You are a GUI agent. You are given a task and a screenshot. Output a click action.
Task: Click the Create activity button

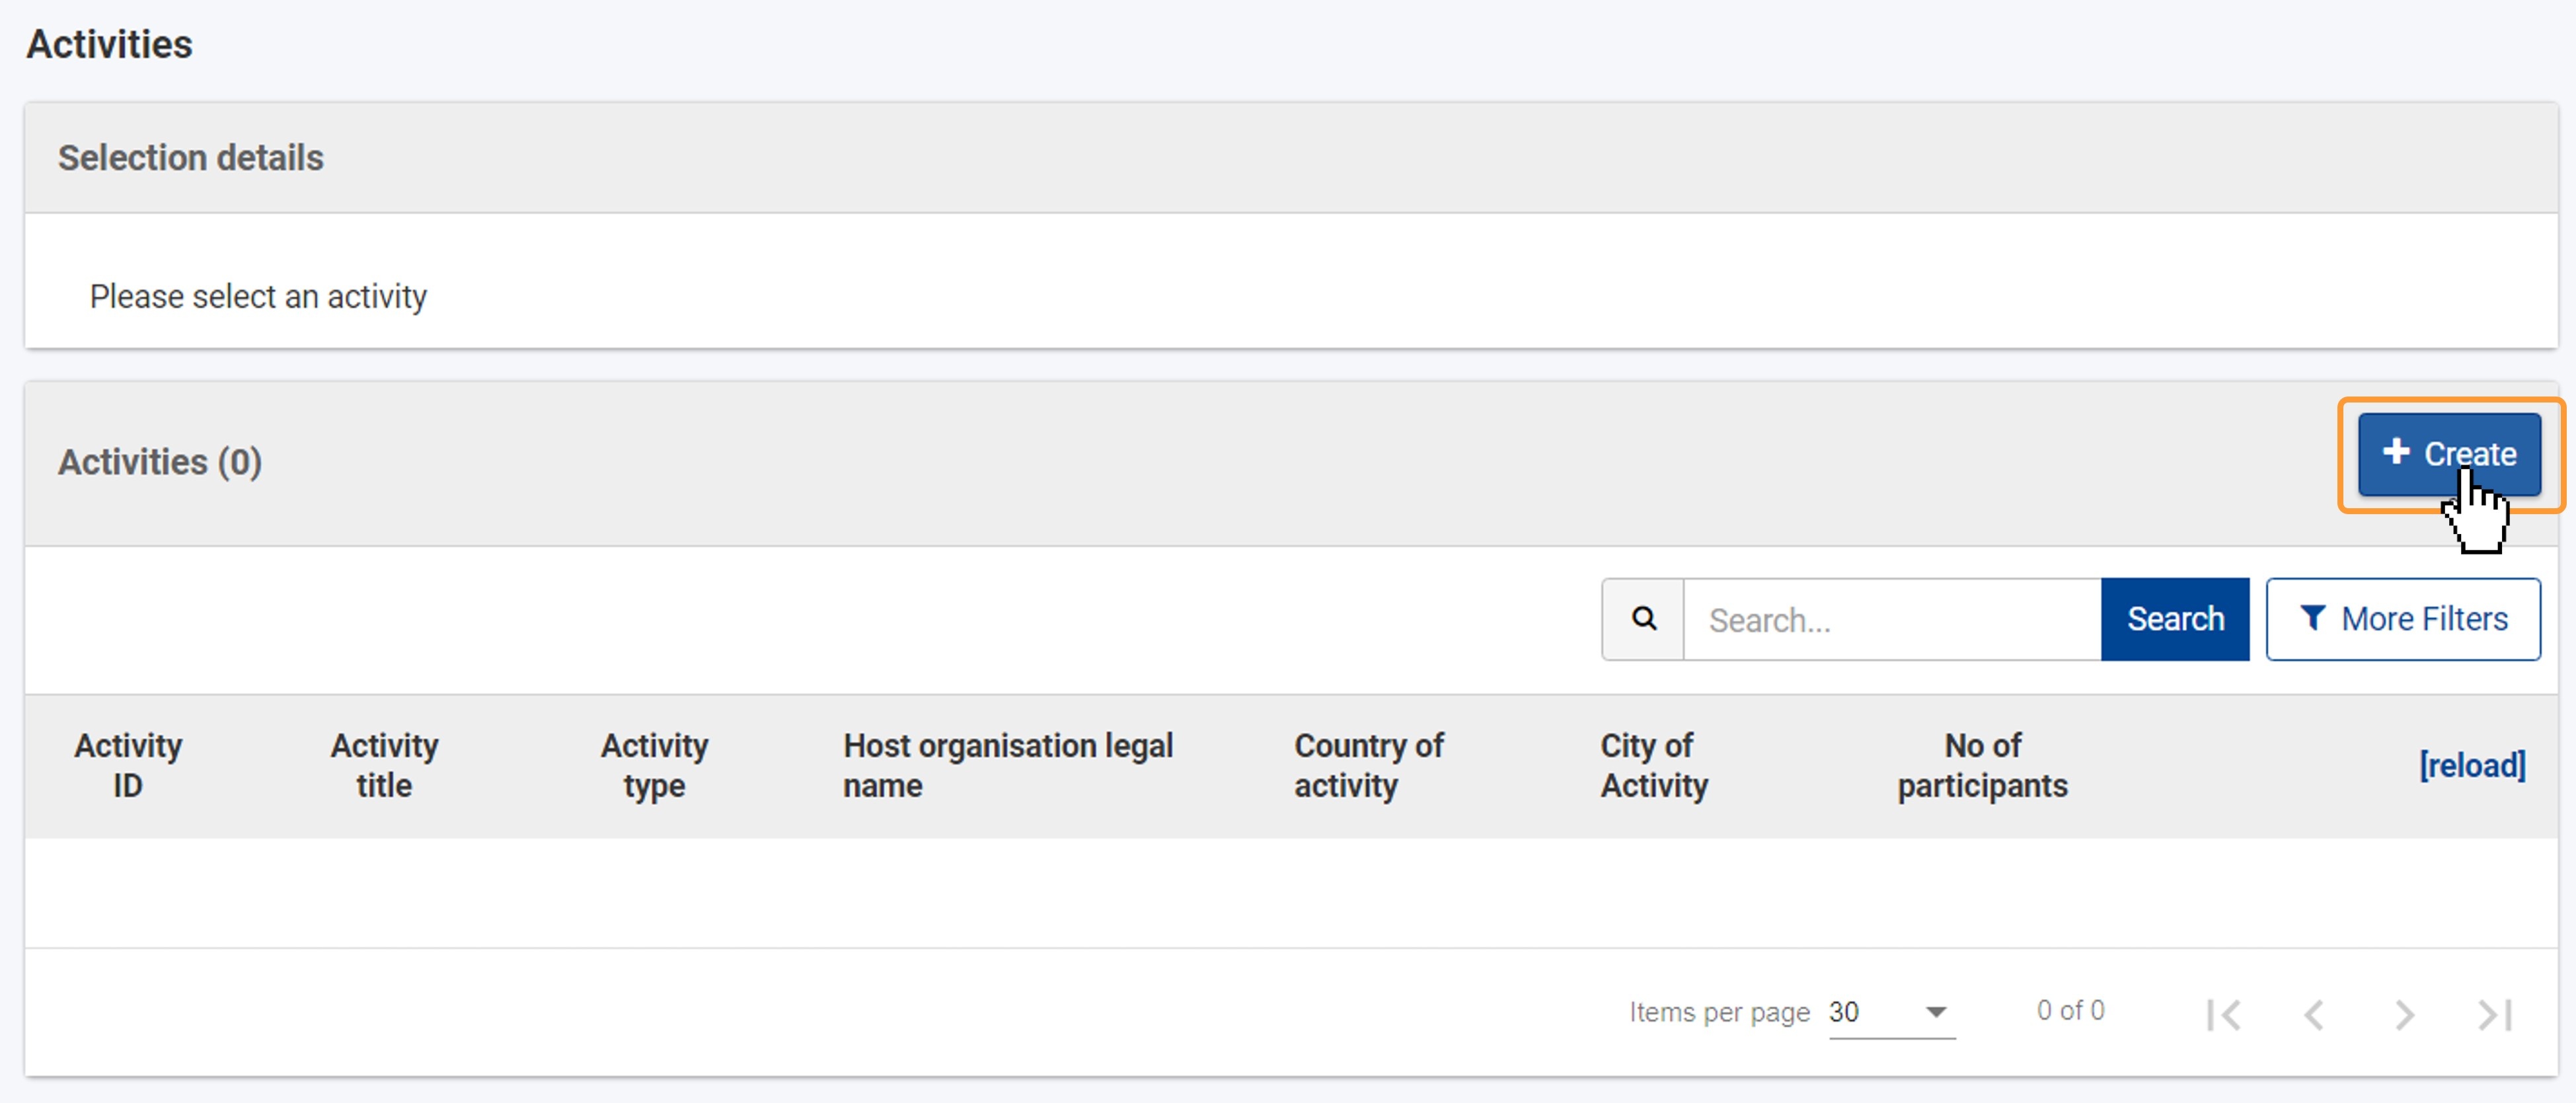(x=2448, y=454)
